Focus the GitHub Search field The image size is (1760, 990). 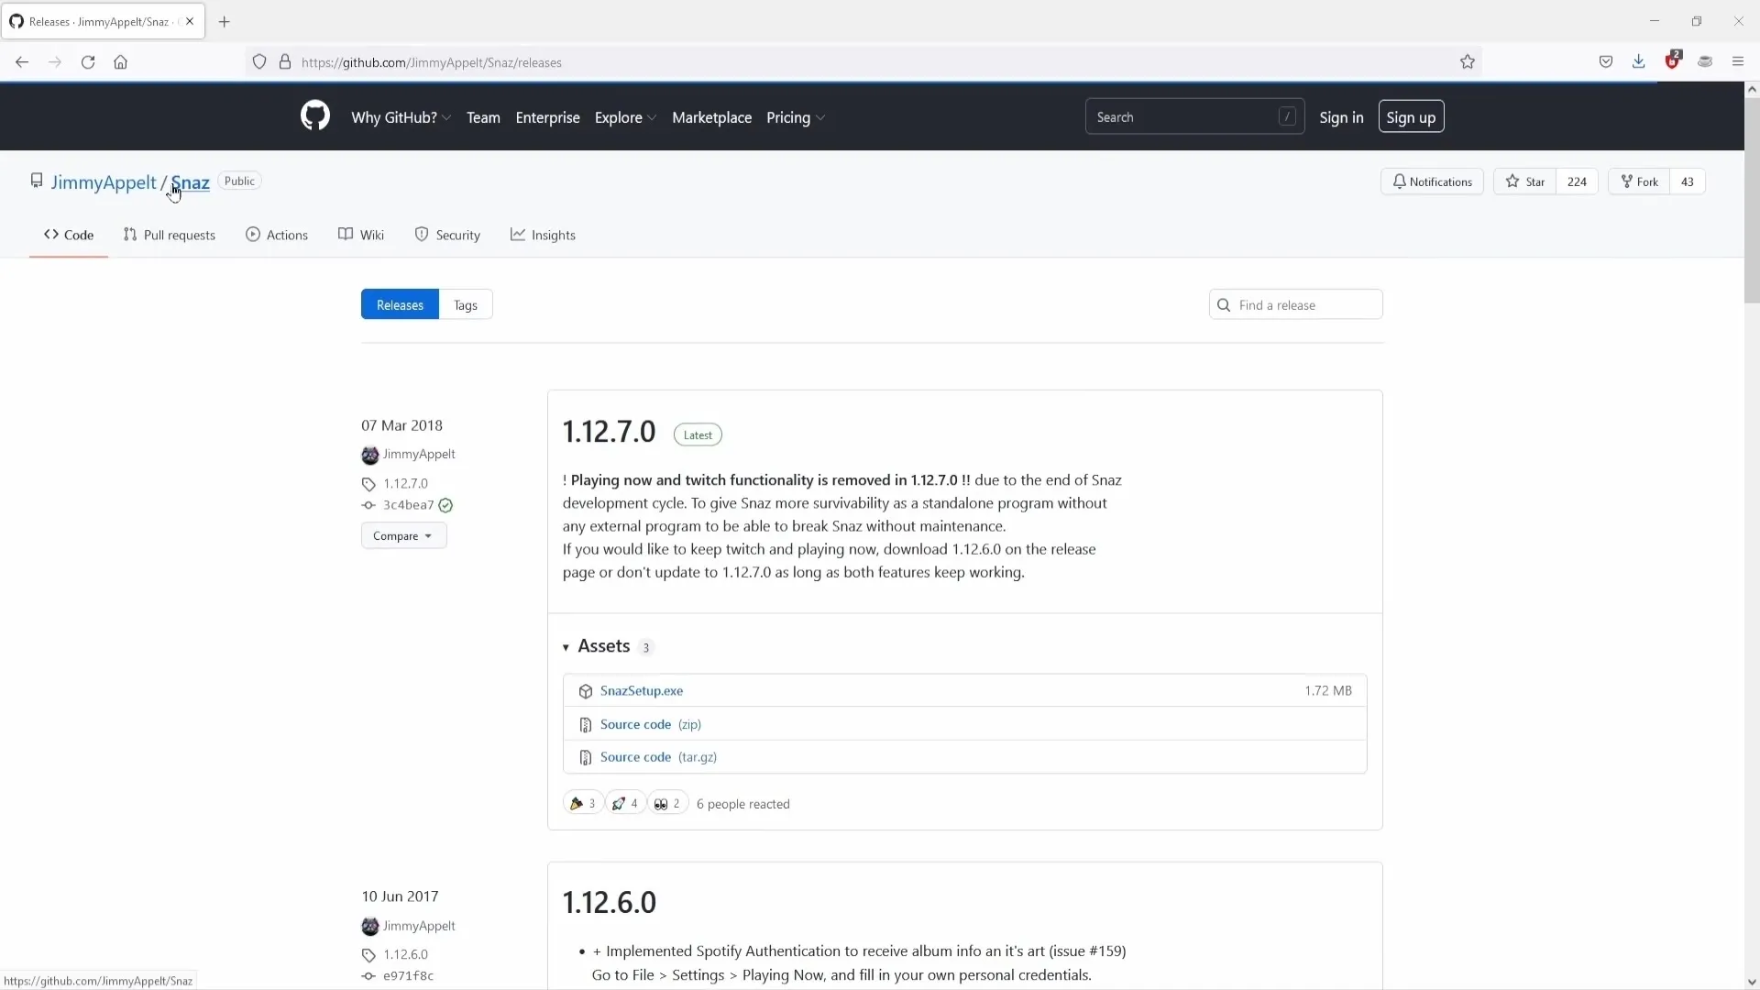(1194, 117)
